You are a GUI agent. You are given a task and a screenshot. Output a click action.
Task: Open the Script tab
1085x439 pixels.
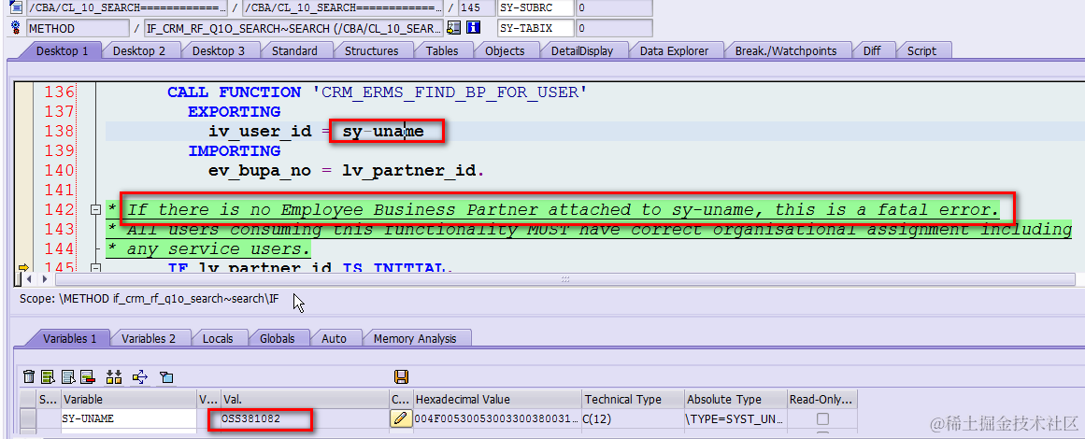921,50
